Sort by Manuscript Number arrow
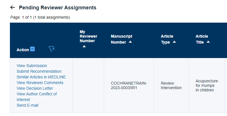Viewport: 227px width, 116px height. point(130,42)
